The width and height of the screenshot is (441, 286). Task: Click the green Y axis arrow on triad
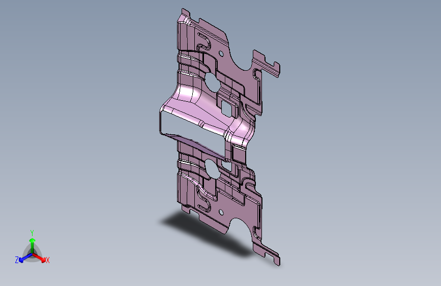tap(33, 245)
